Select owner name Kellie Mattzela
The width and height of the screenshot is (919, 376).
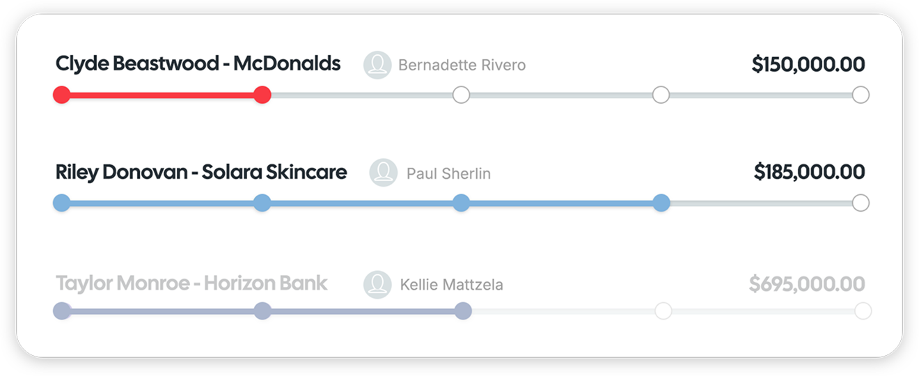(x=451, y=285)
